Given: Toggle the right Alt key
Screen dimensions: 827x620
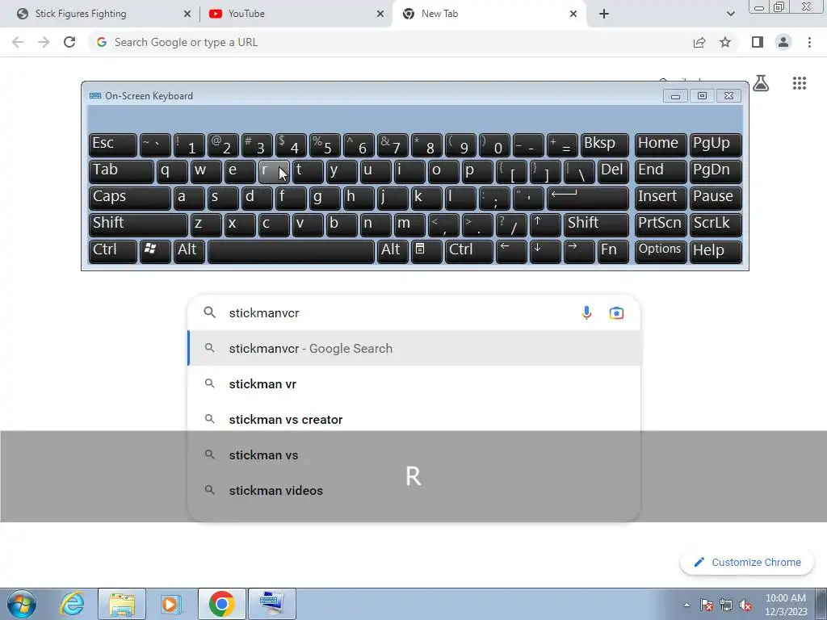Looking at the screenshot, I should click(x=393, y=251).
